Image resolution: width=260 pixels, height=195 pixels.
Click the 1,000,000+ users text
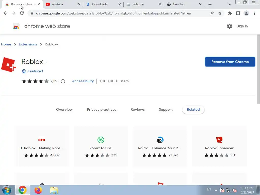click(x=114, y=81)
